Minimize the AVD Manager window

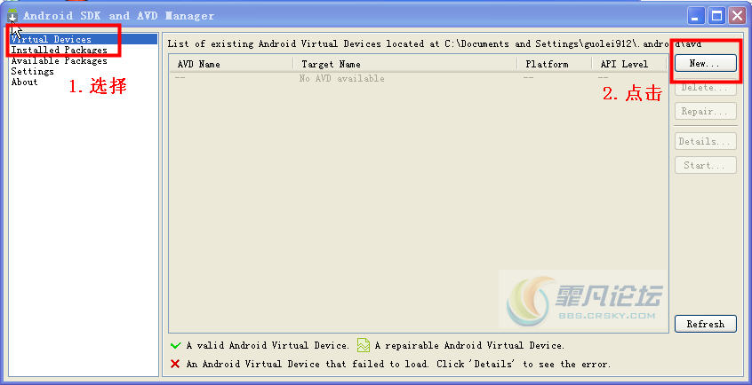pos(696,16)
